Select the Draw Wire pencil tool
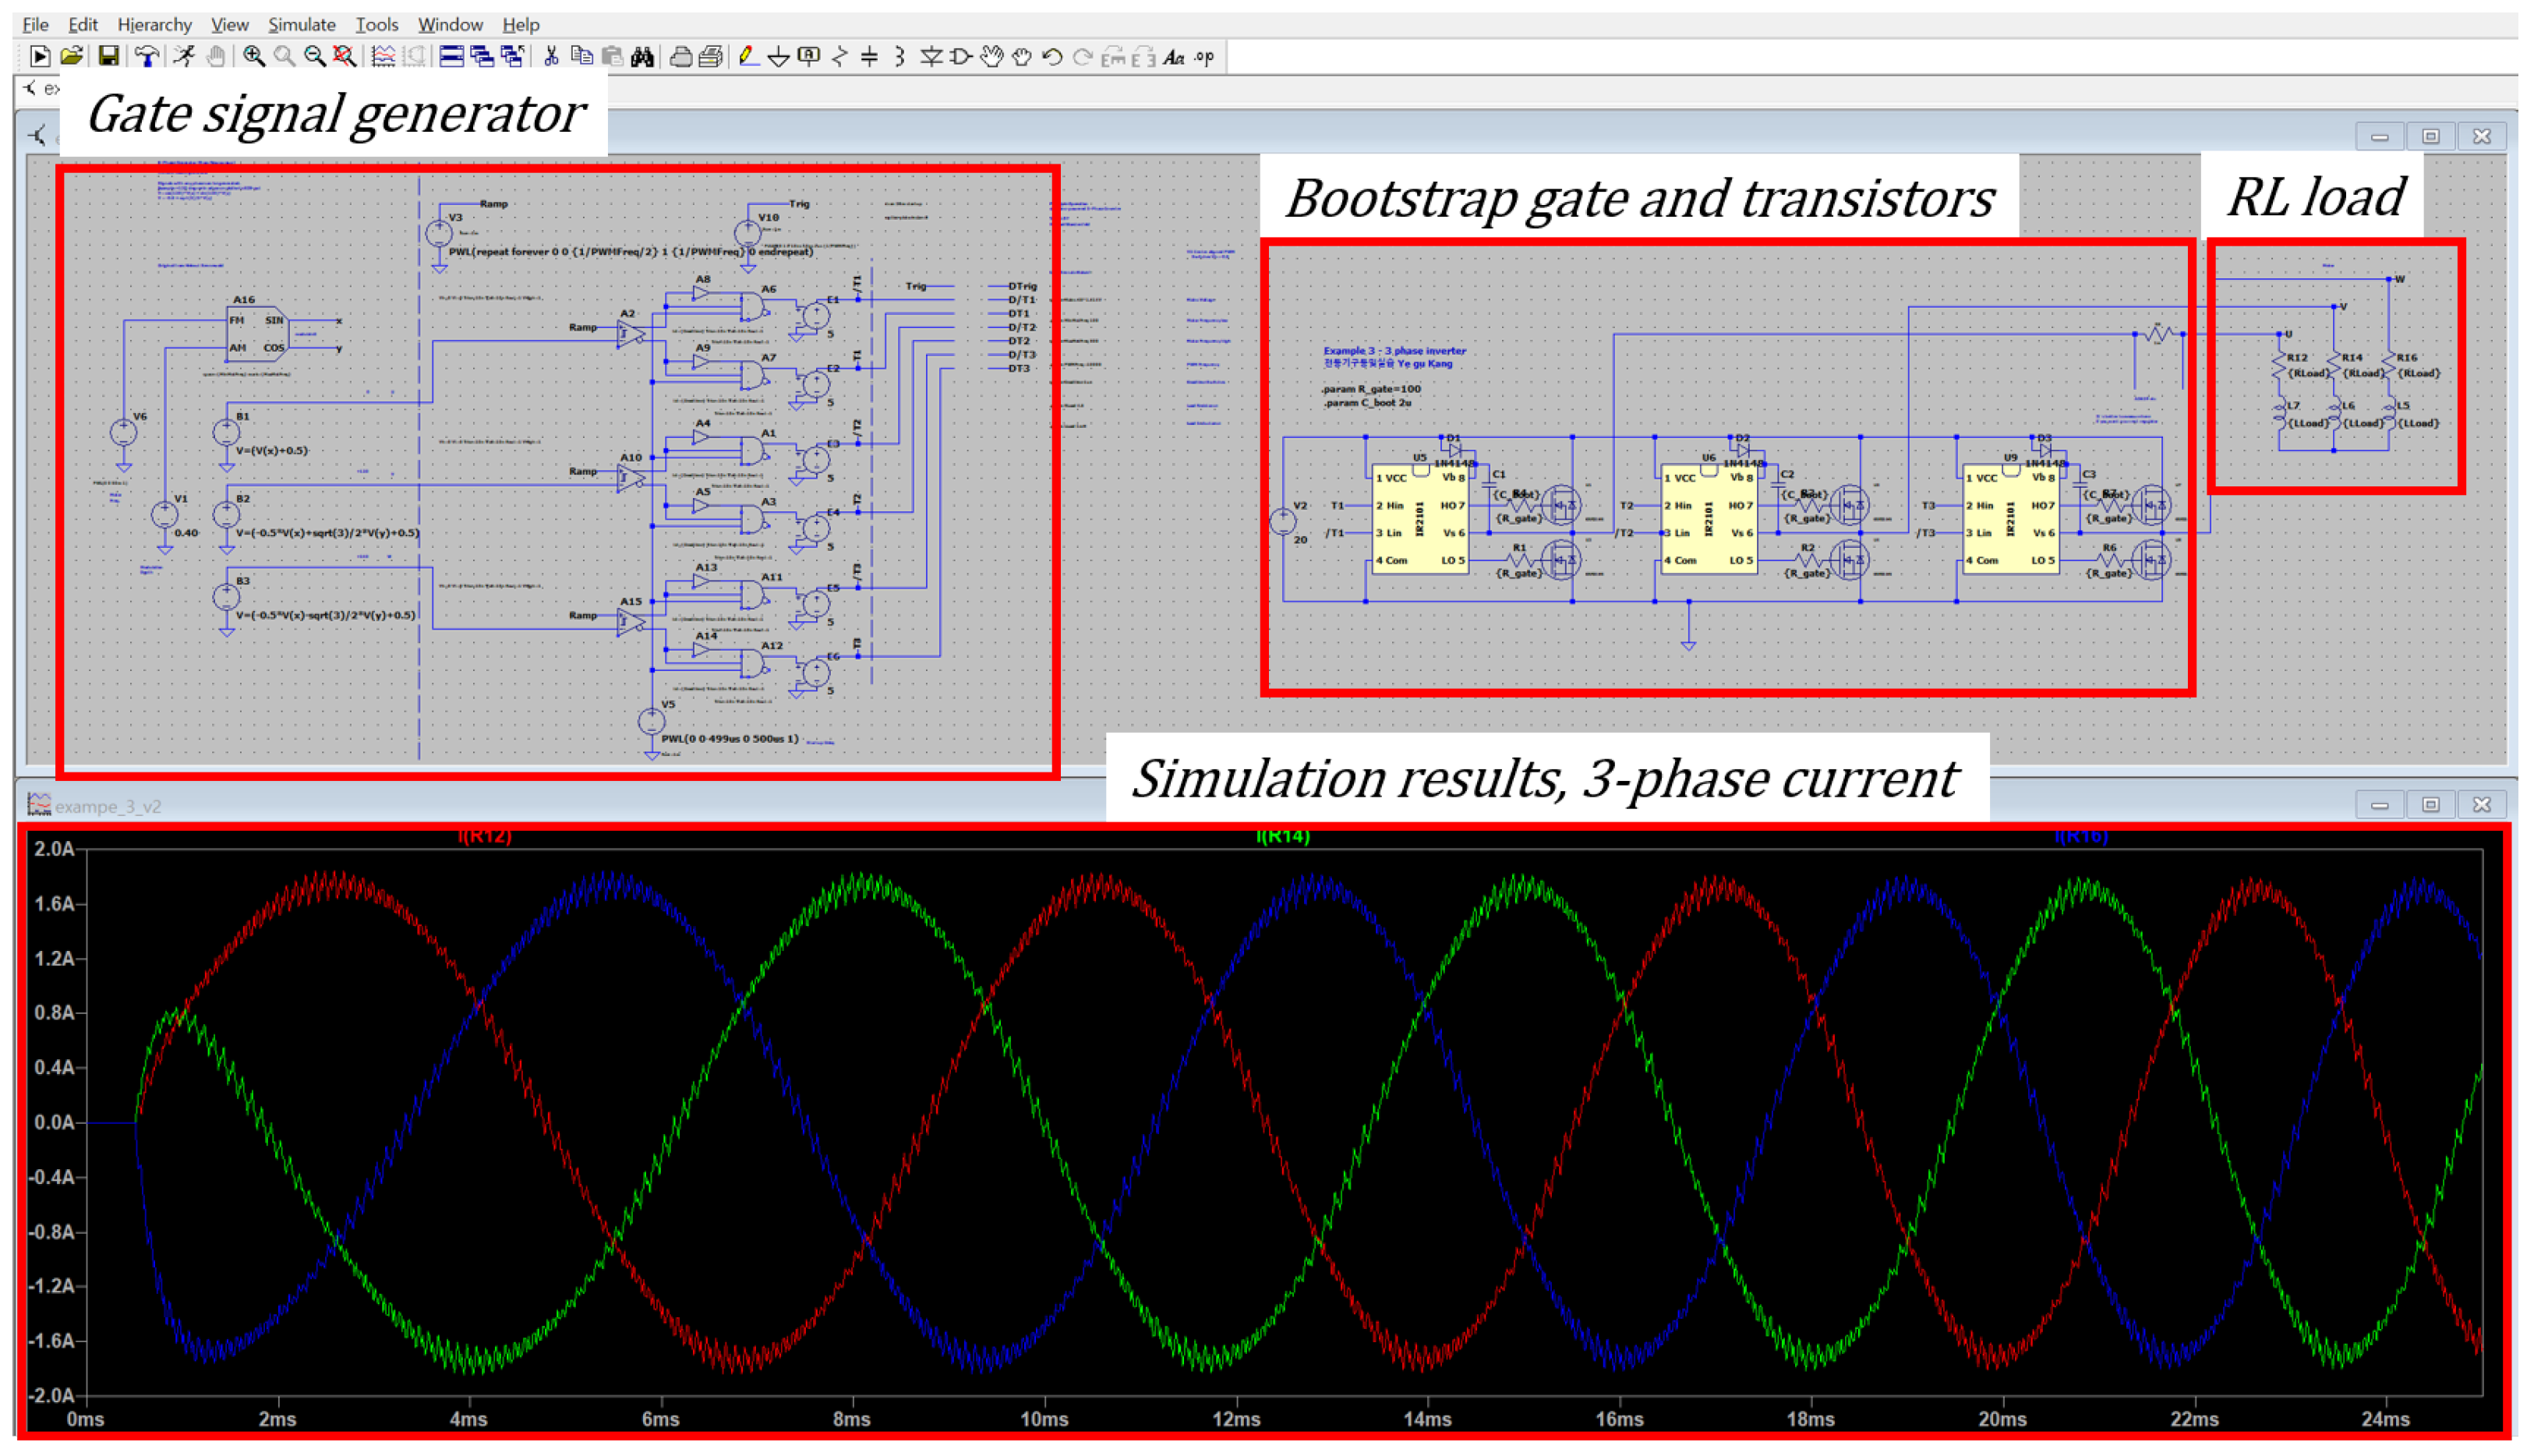 (747, 57)
